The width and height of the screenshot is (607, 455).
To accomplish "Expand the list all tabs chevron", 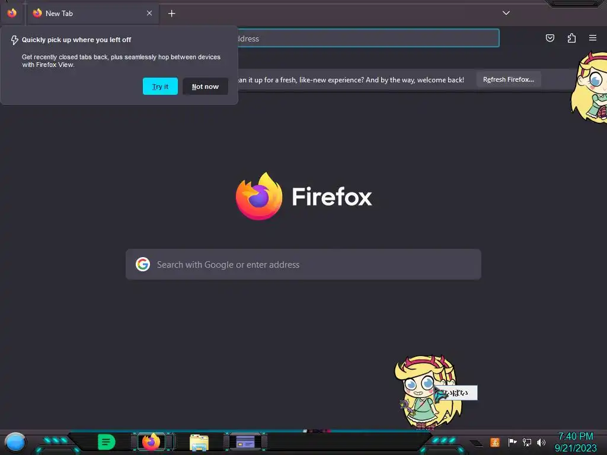I will click(506, 13).
